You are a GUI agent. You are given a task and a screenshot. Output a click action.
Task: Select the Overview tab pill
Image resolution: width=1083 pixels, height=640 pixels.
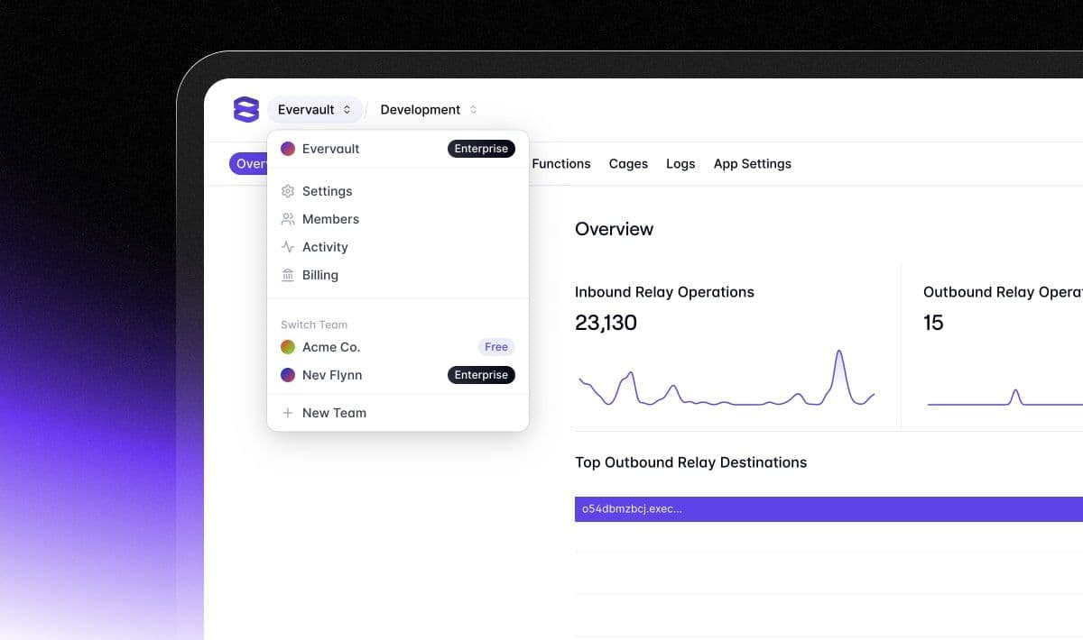point(249,164)
